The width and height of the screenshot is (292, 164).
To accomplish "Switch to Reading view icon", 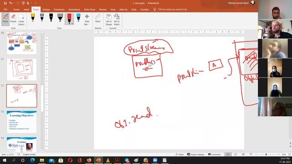I will point(243,154).
